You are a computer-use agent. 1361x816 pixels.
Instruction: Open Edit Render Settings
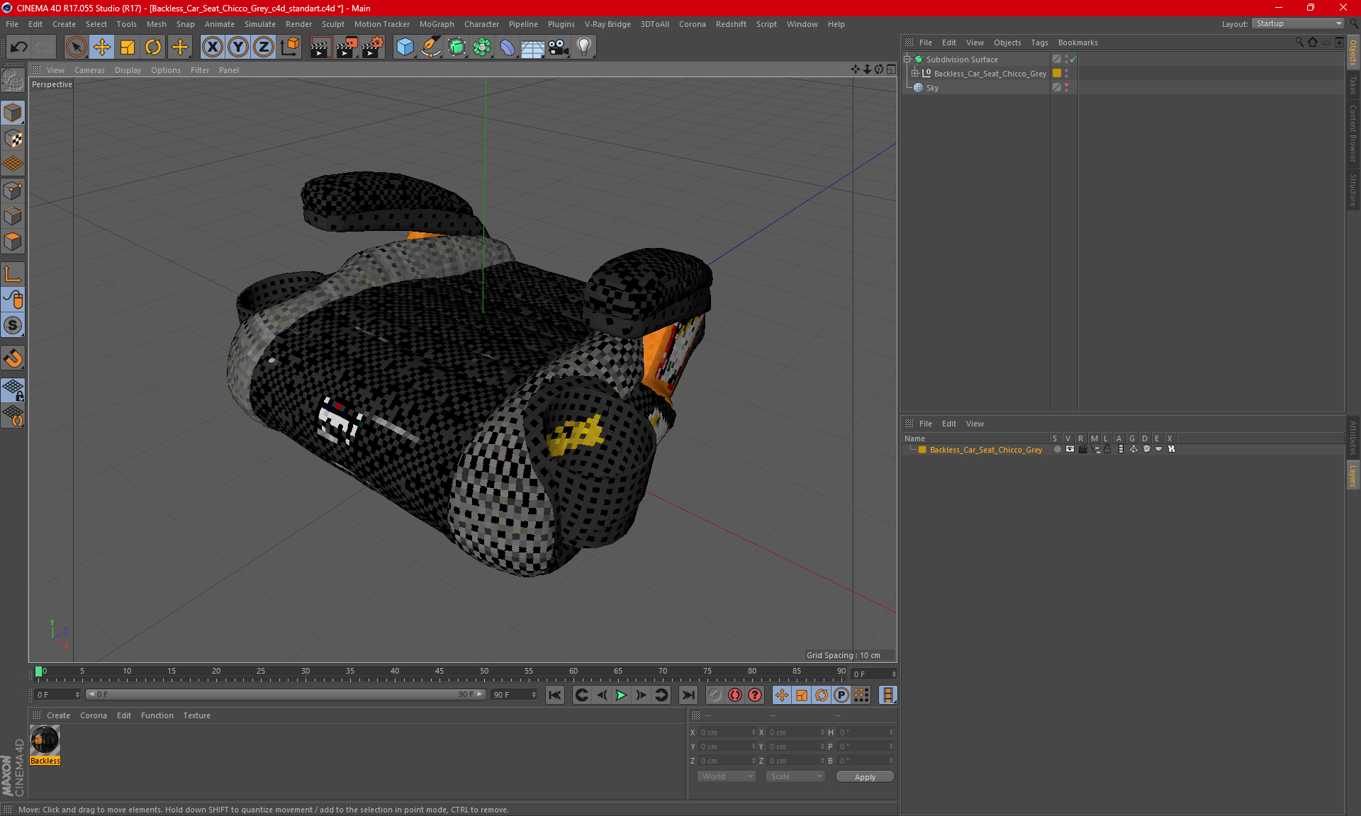[373, 47]
